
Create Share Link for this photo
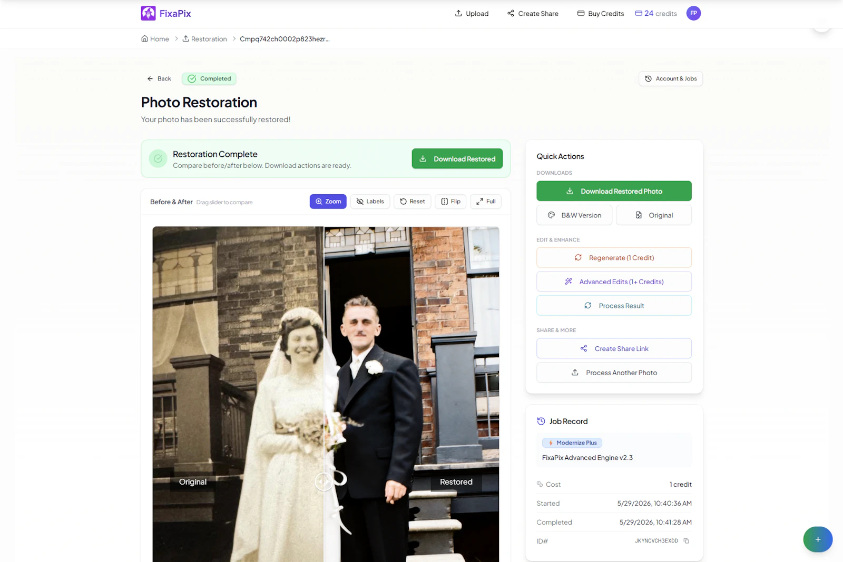coord(614,349)
